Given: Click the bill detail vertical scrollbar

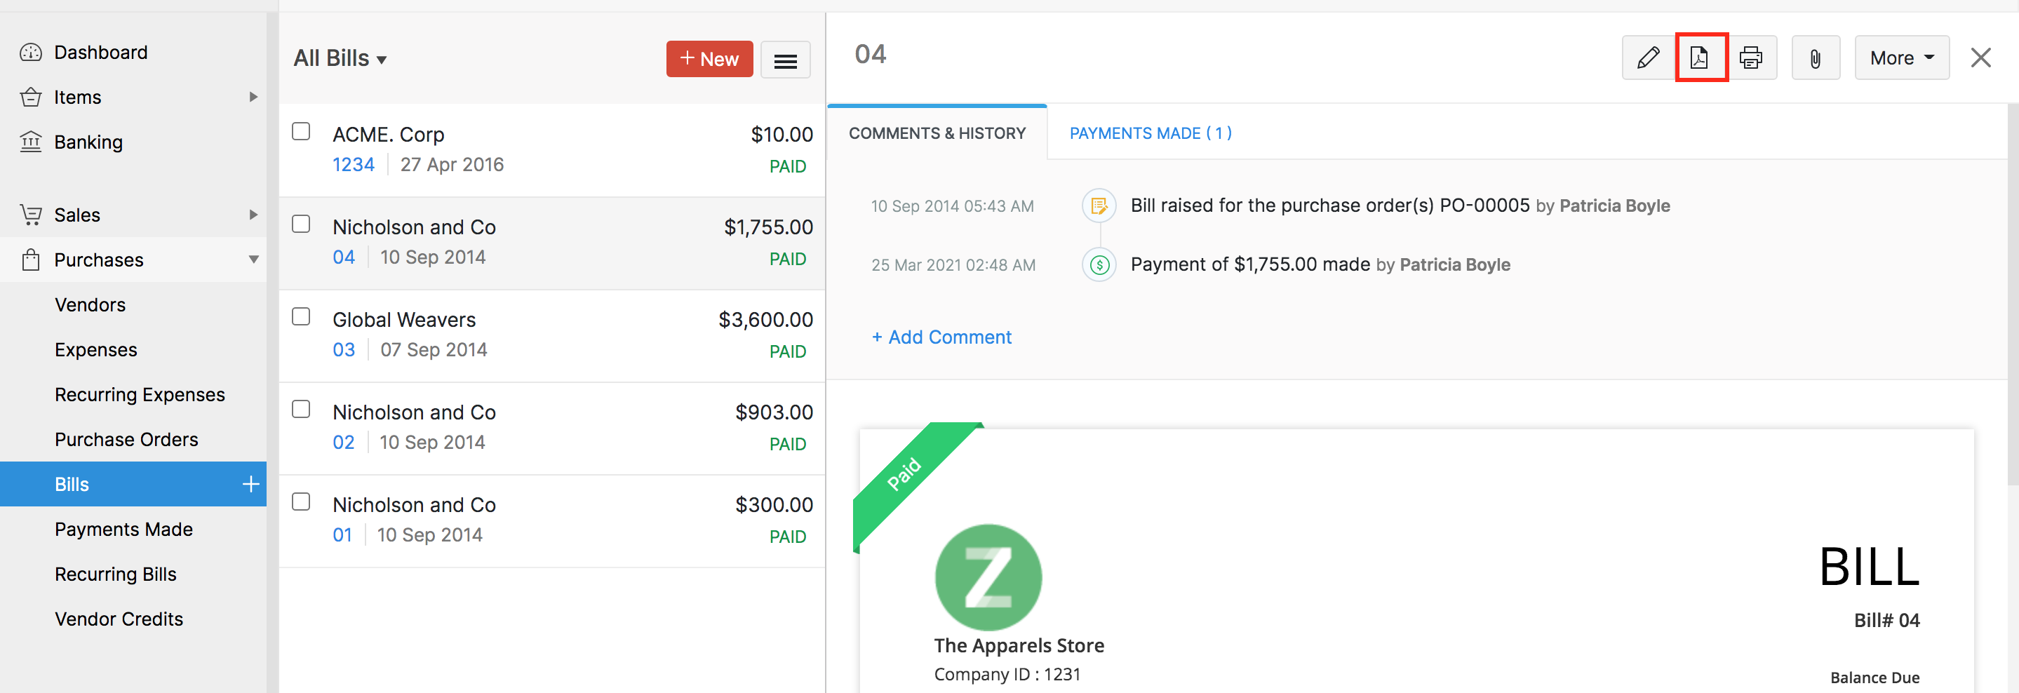Looking at the screenshot, I should pos(2012,298).
